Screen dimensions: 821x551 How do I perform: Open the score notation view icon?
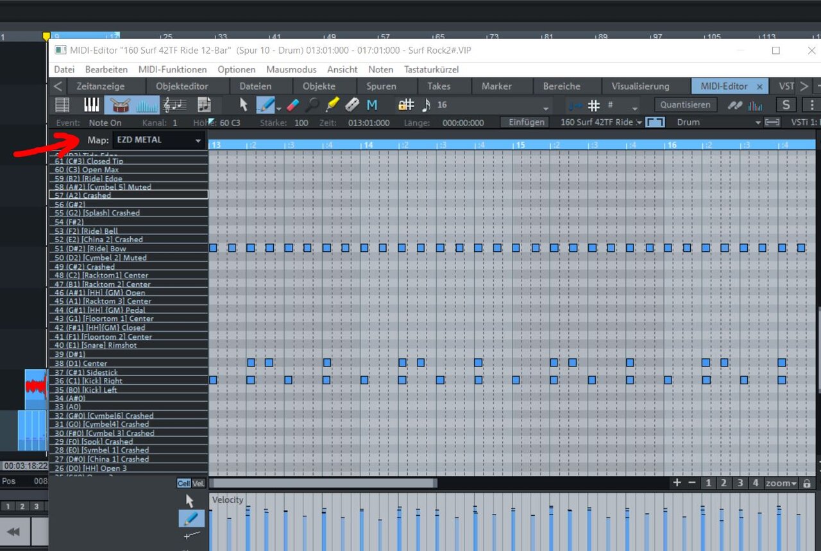tap(174, 105)
